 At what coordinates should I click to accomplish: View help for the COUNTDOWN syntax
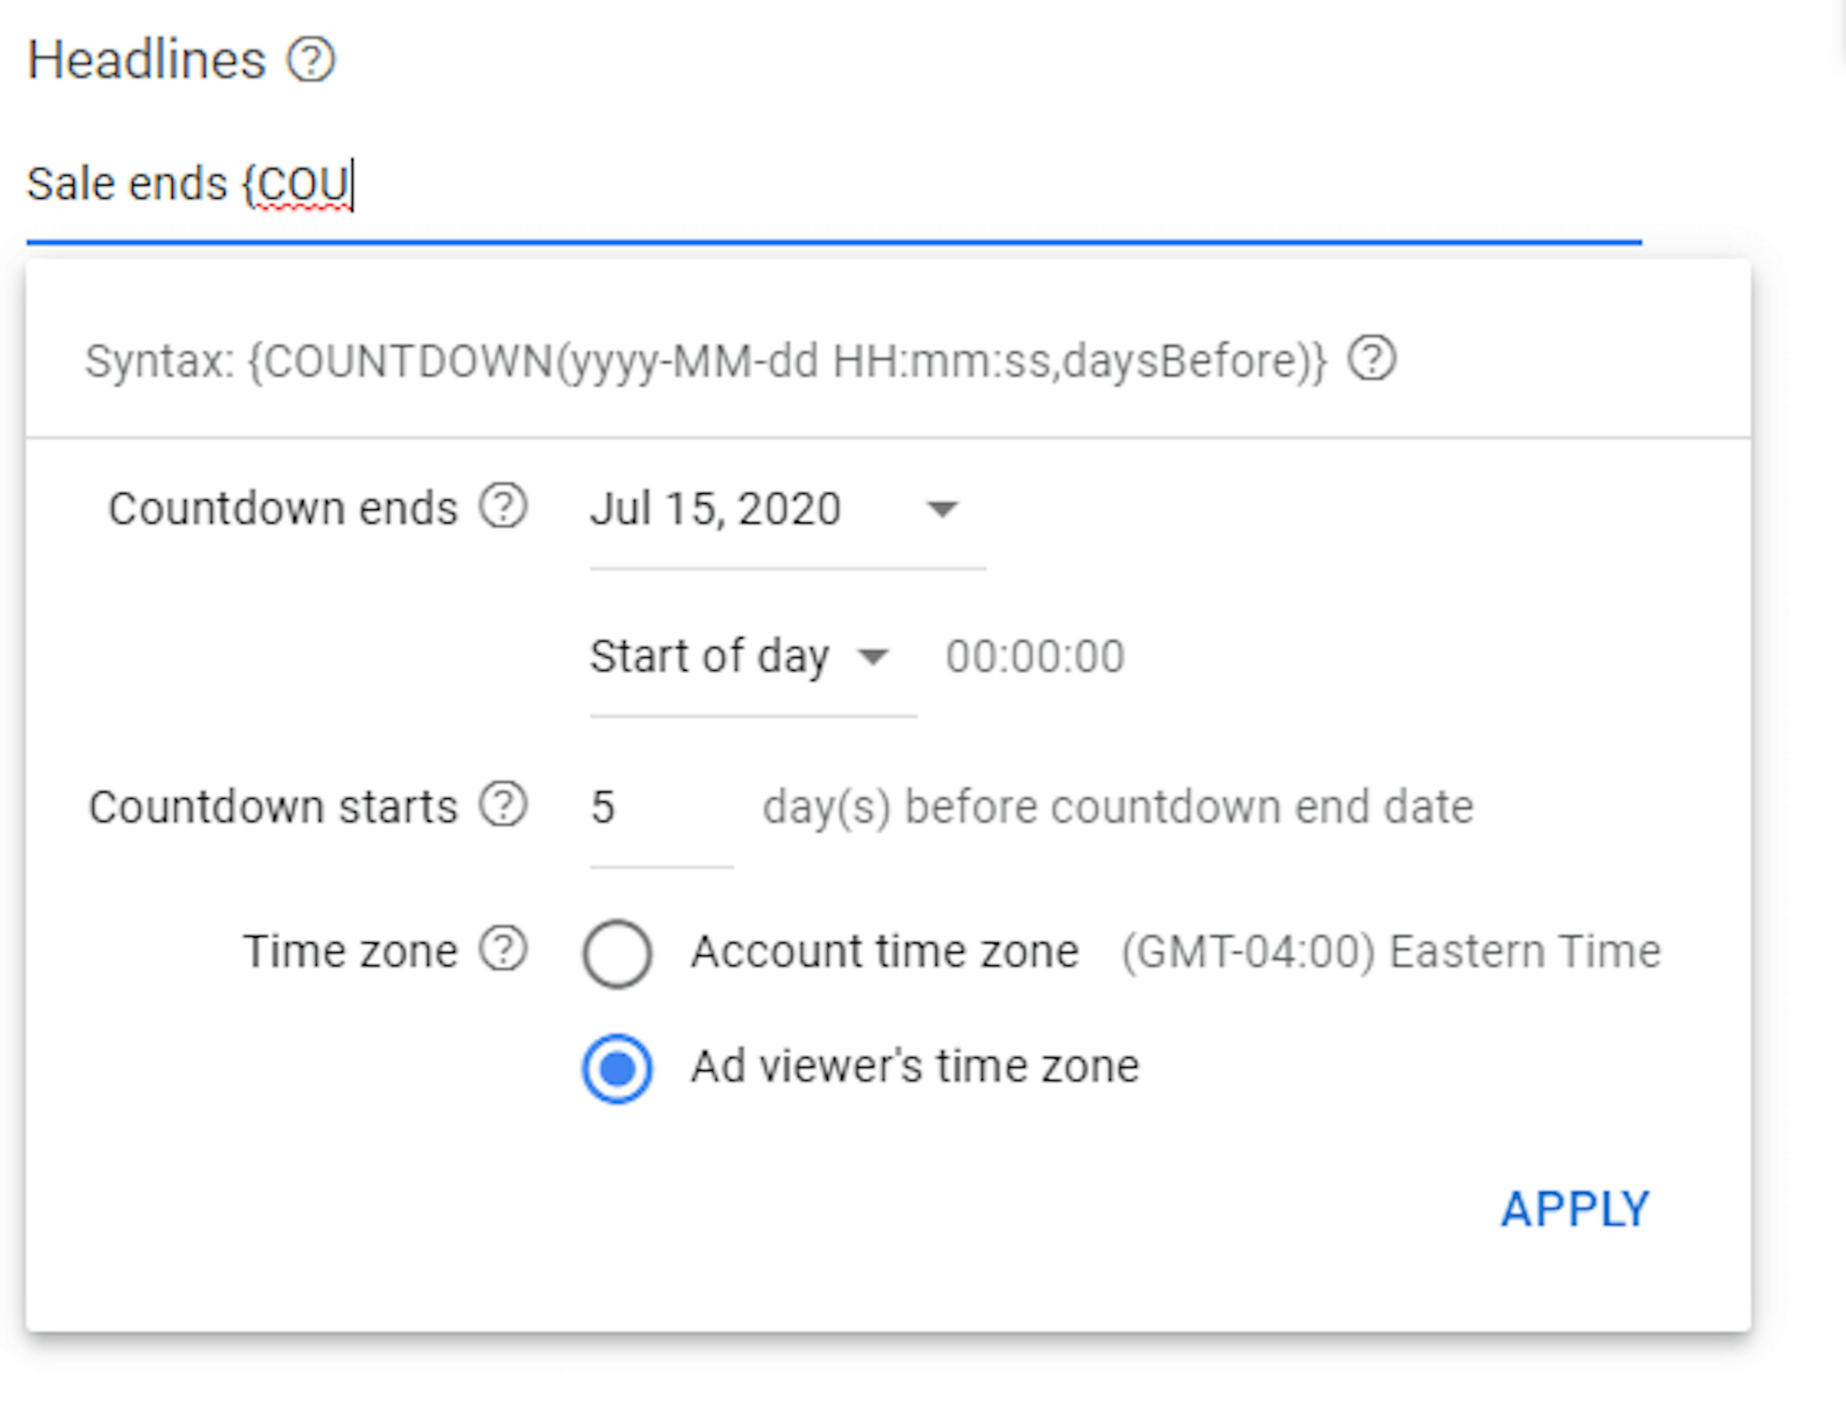coord(1373,359)
